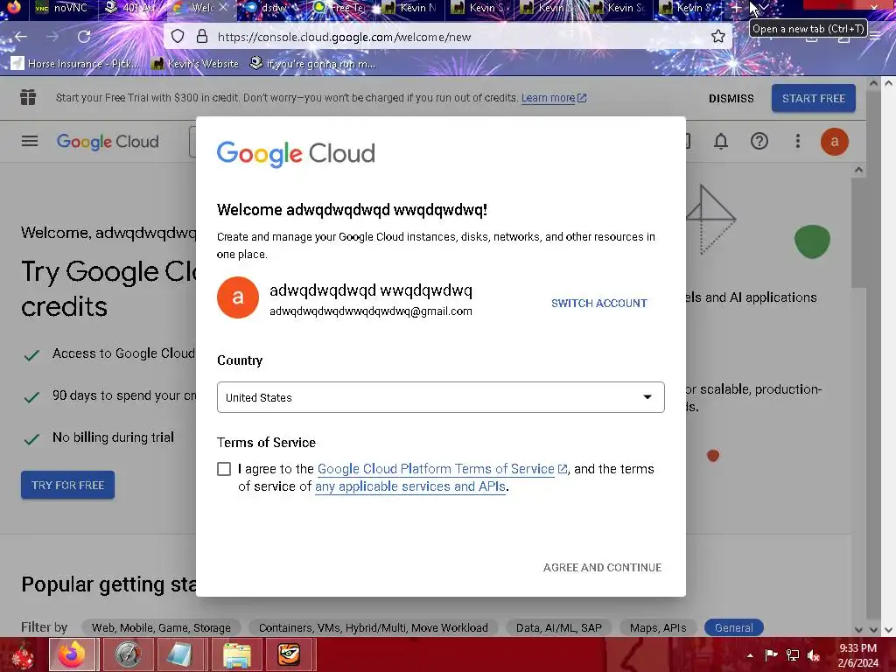The height and width of the screenshot is (672, 896).
Task: Open the "if you're gonna run m..." bookmark
Action: [x=313, y=63]
